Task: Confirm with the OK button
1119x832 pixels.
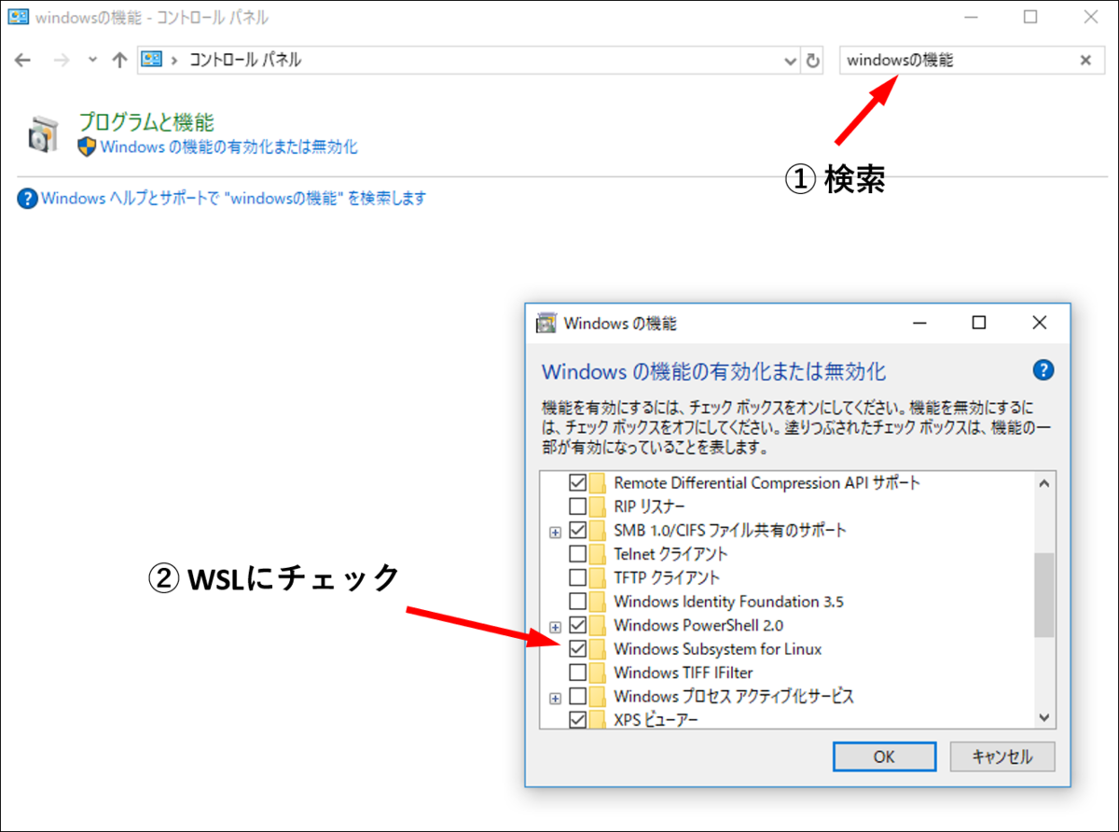Action: coord(884,756)
